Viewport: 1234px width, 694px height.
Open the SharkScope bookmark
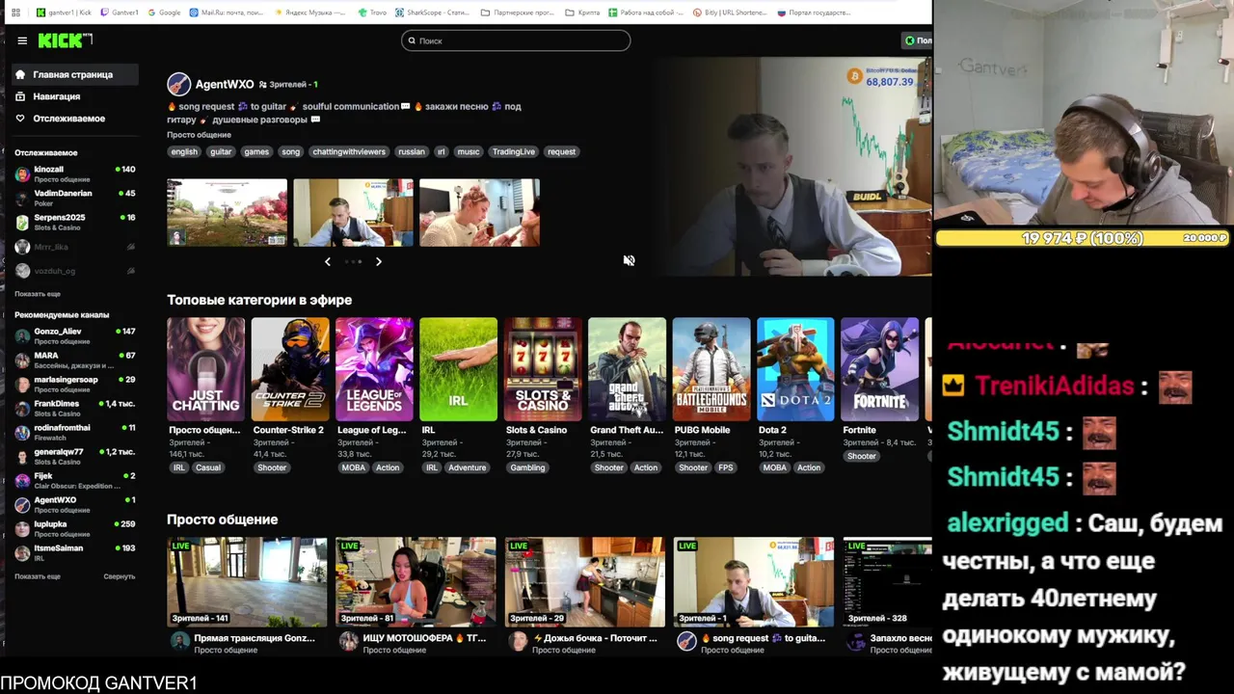point(432,13)
